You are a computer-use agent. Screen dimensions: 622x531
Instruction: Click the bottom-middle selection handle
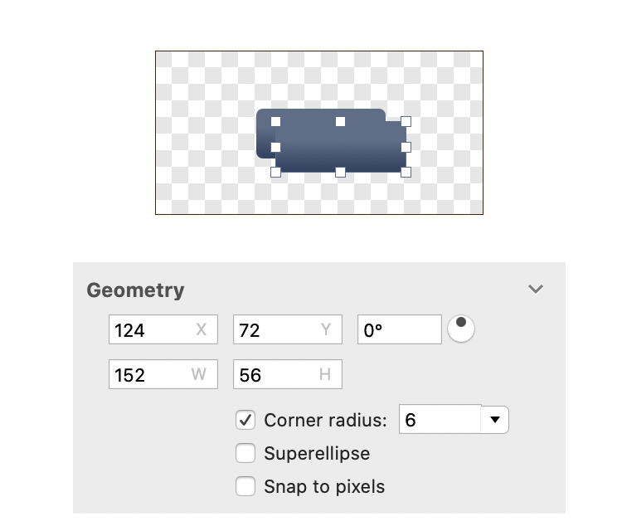coord(341,173)
